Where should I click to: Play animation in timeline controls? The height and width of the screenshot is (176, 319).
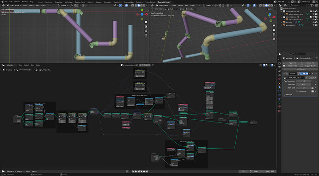(141, 171)
